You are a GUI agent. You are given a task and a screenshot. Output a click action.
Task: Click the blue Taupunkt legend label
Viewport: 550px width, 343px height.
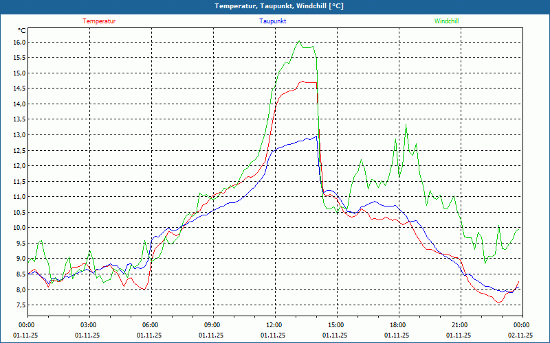(273, 21)
